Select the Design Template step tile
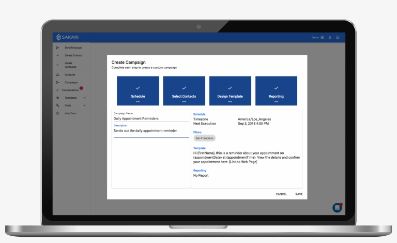 click(230, 91)
